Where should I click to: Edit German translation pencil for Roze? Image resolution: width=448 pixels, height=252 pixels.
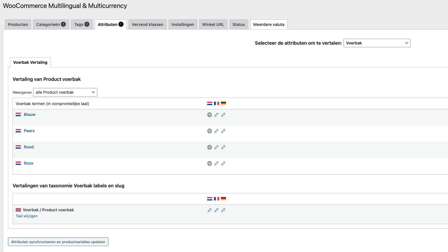point(223,163)
